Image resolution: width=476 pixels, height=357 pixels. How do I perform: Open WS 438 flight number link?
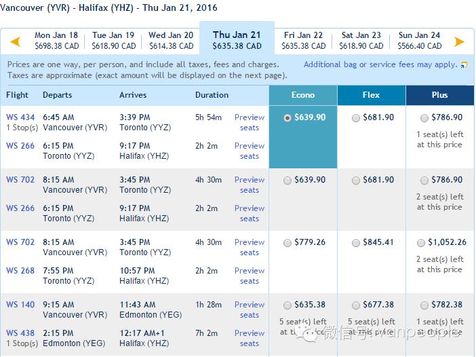click(x=20, y=333)
